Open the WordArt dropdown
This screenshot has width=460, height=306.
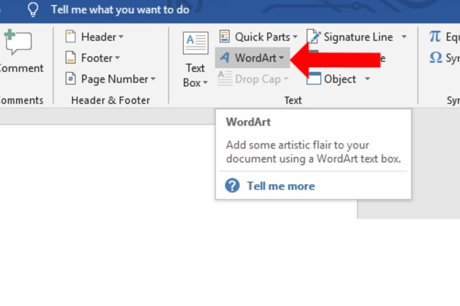click(x=252, y=58)
